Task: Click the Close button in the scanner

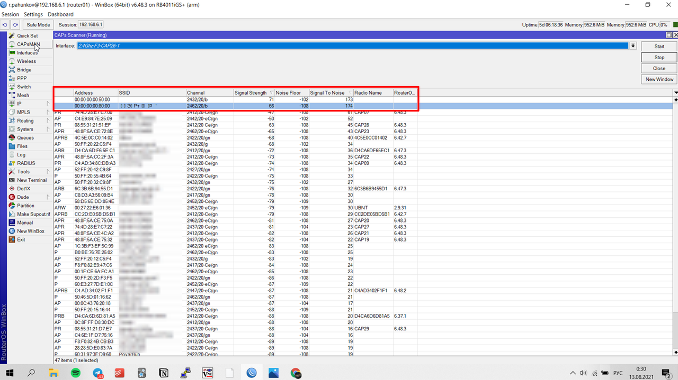Action: click(x=659, y=69)
